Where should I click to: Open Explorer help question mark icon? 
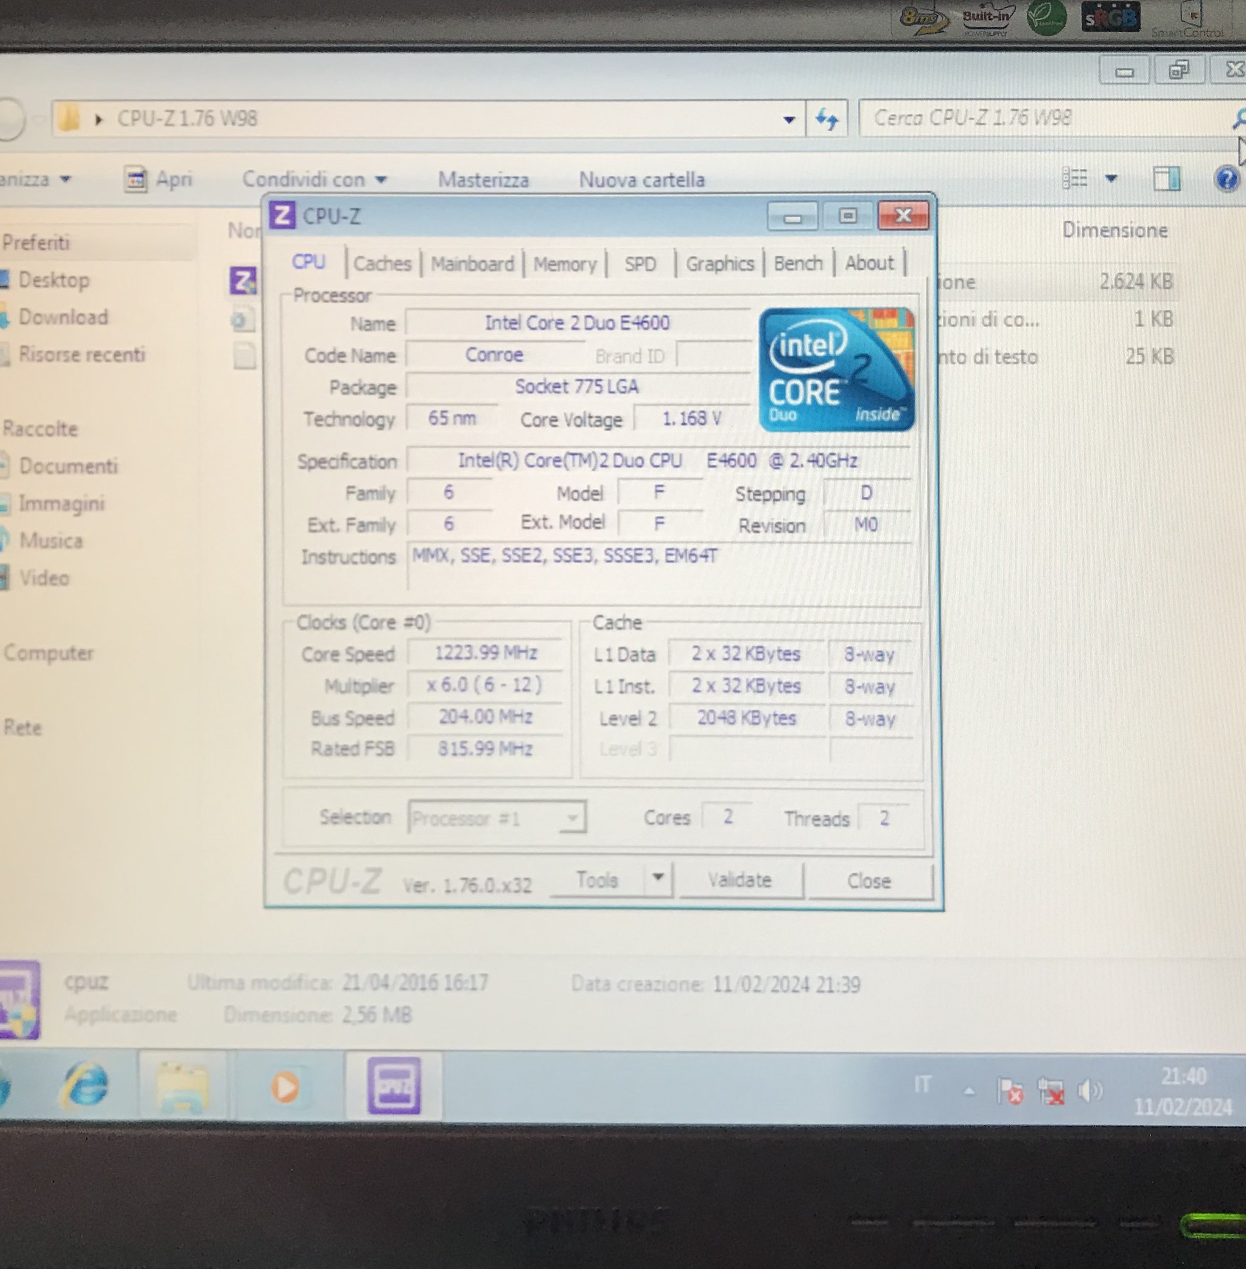(1226, 178)
